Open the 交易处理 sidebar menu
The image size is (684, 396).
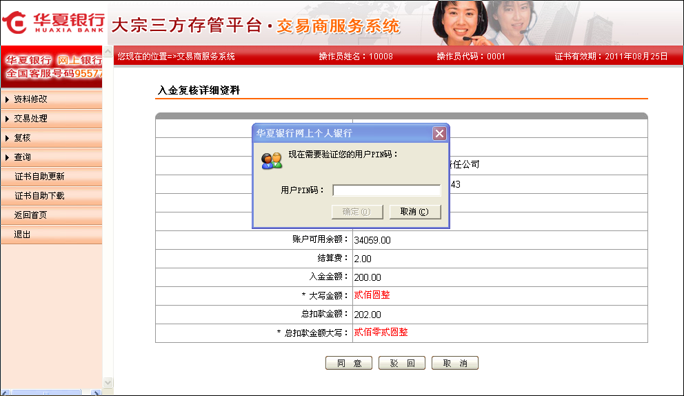(x=52, y=119)
